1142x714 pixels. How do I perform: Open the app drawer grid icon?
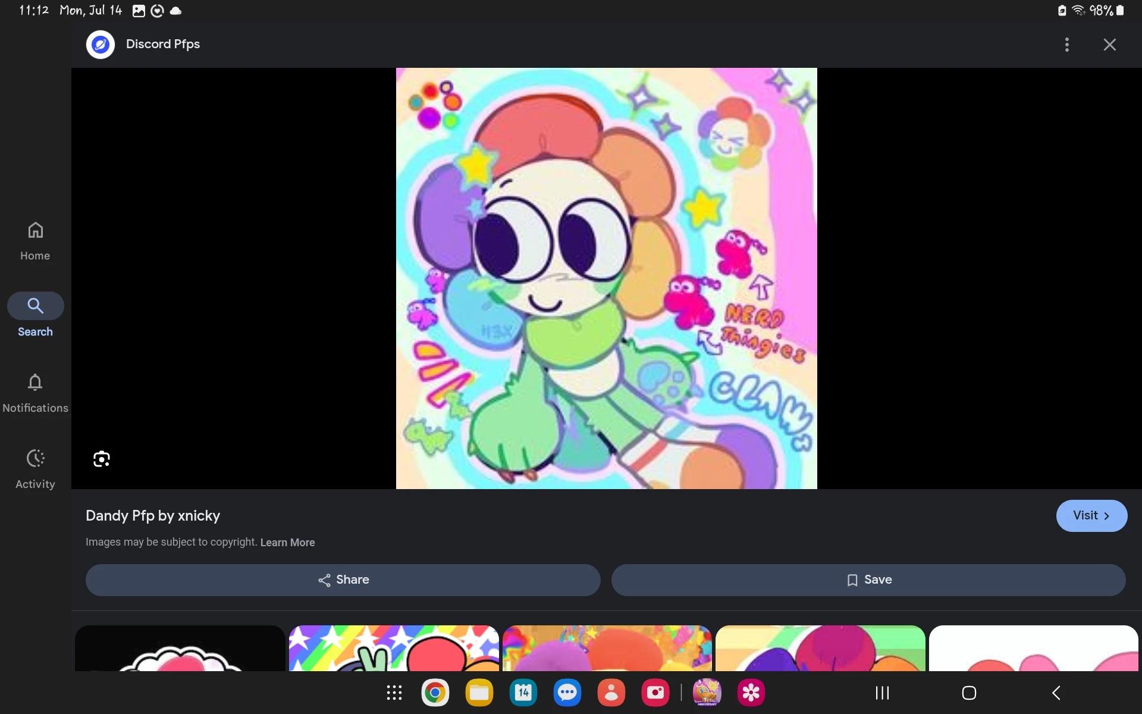394,693
